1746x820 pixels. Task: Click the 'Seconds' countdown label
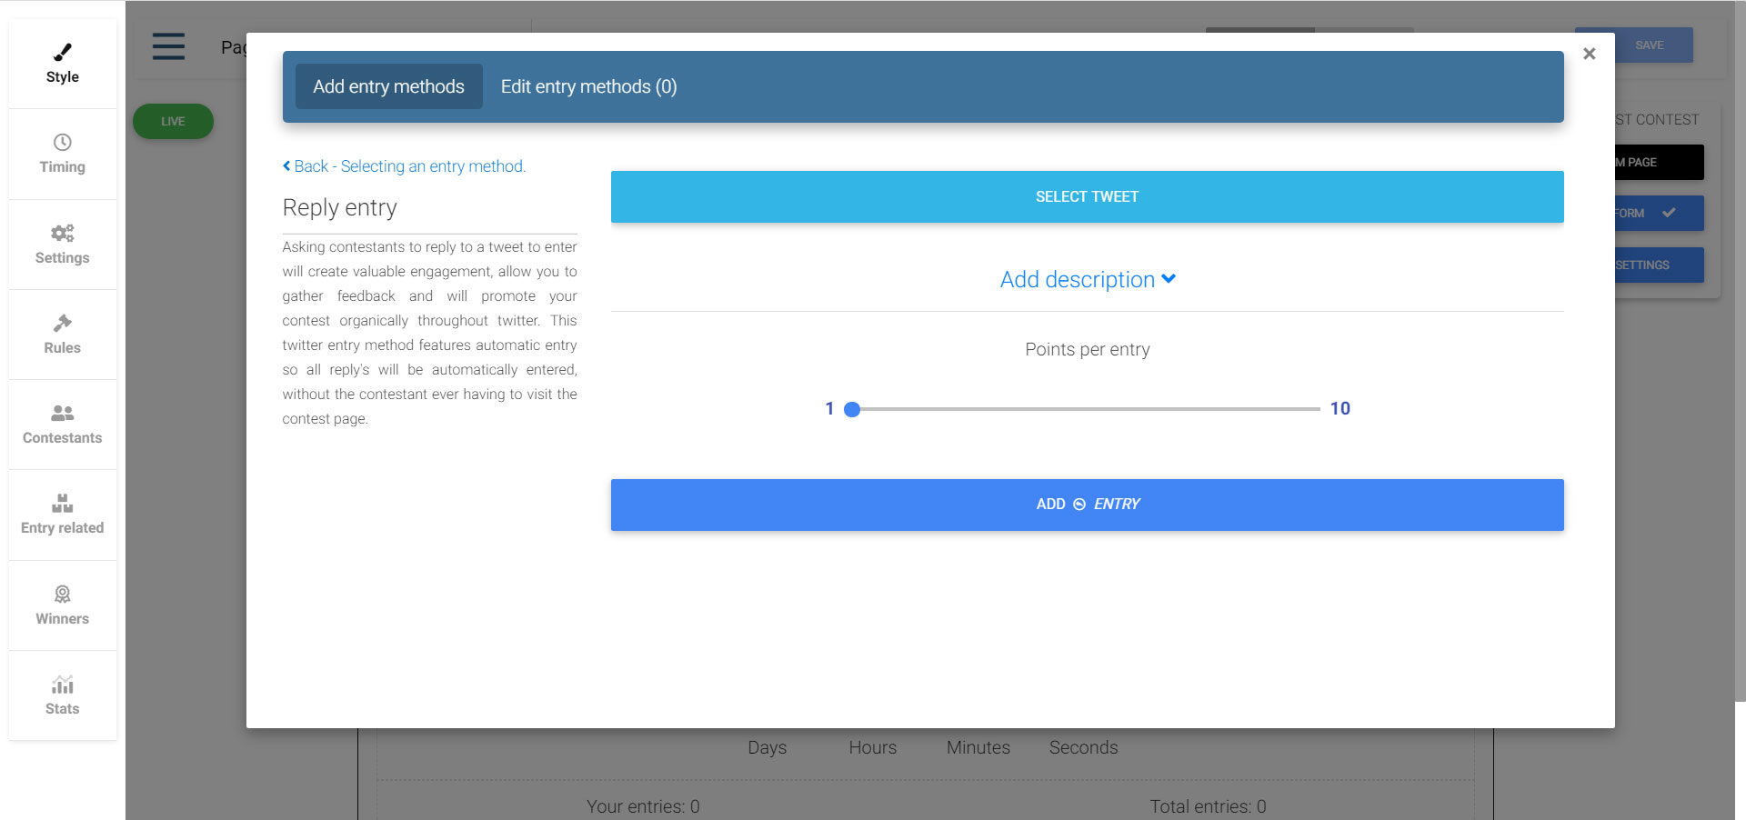pos(1083,747)
